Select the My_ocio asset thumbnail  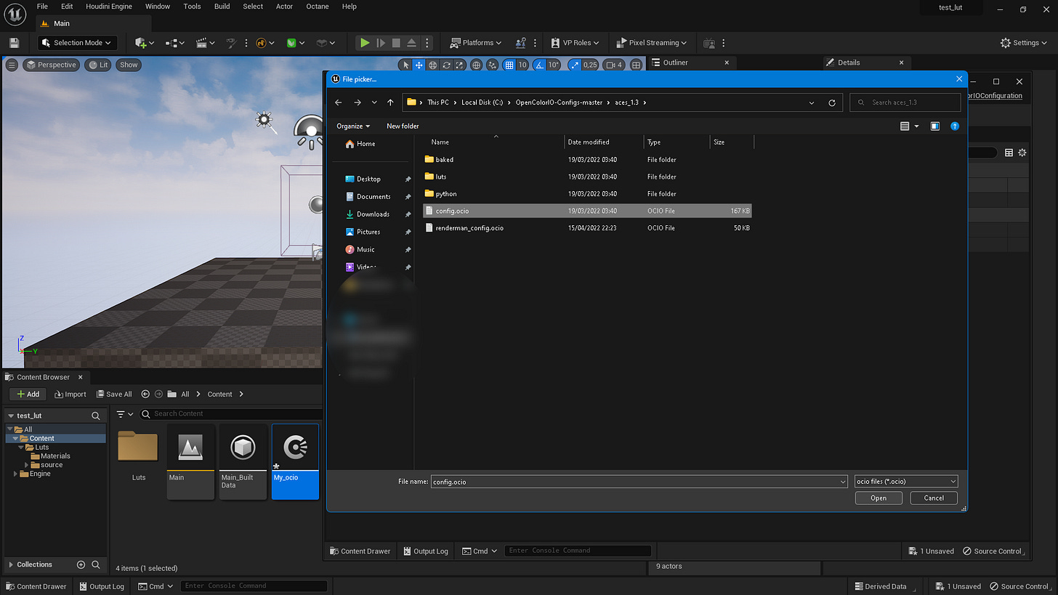pos(295,461)
